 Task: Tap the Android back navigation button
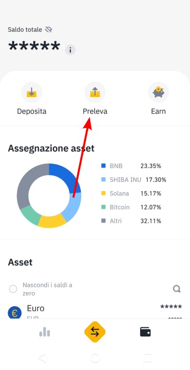point(42,359)
